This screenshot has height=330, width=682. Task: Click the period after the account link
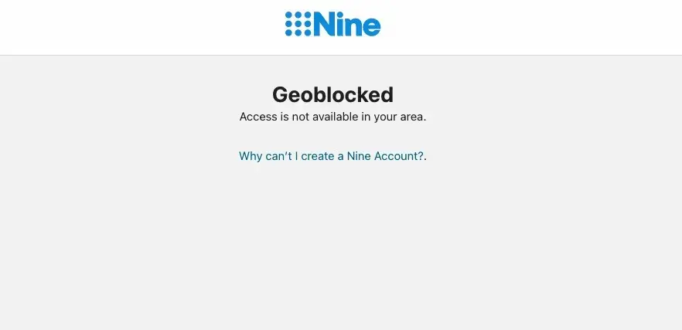[425, 157]
